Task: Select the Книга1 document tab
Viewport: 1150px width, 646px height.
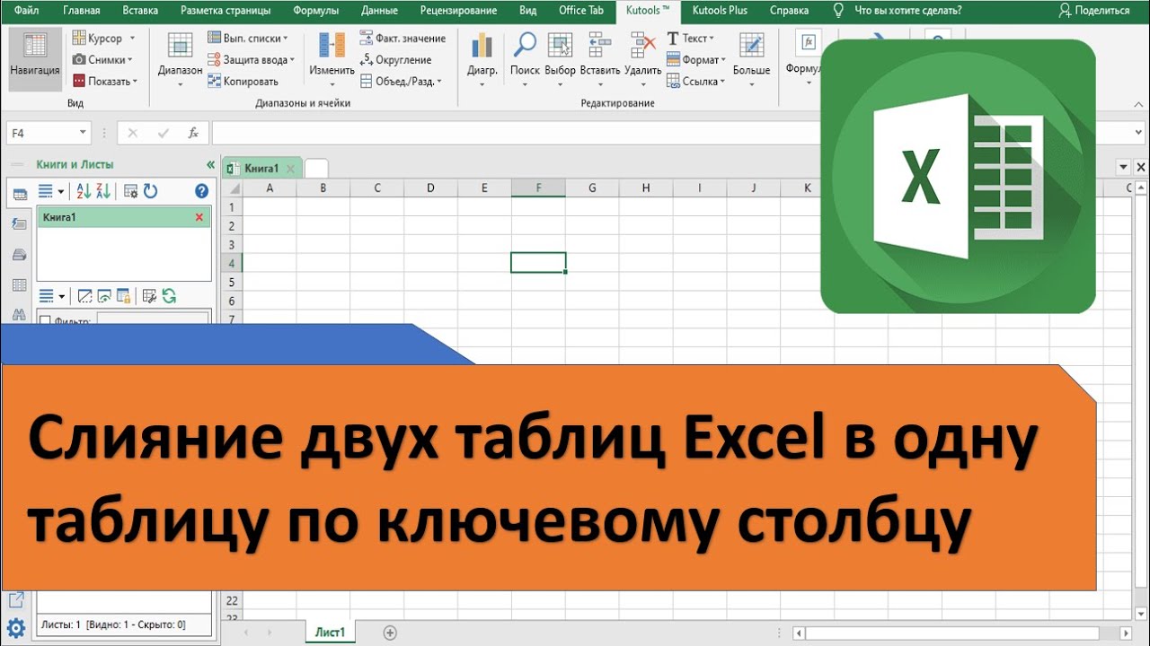Action: point(262,168)
